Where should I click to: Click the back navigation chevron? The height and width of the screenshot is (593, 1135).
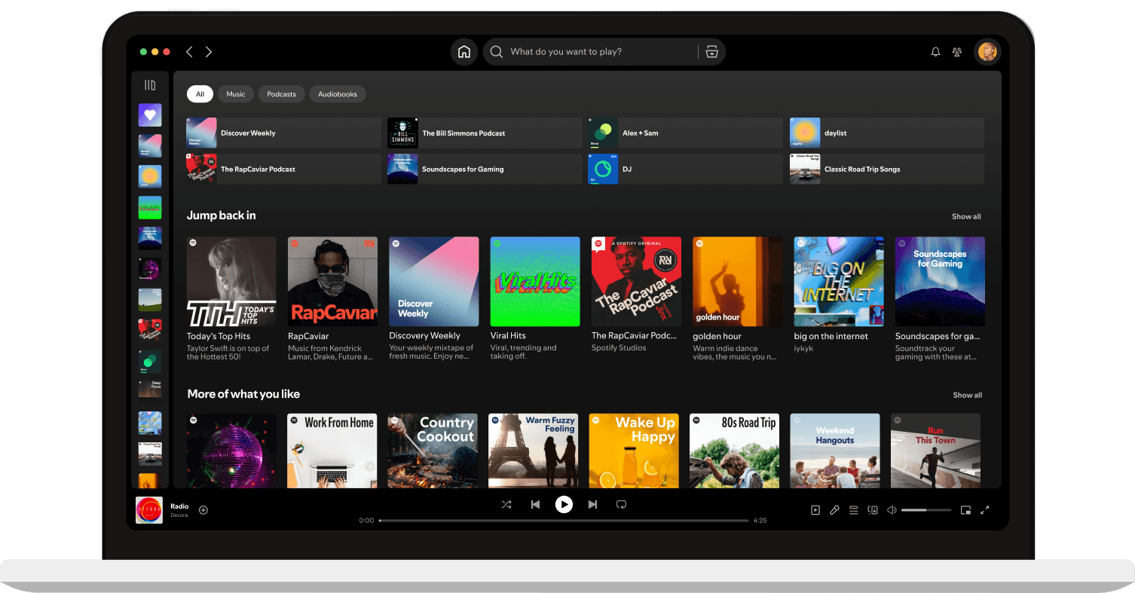click(189, 51)
